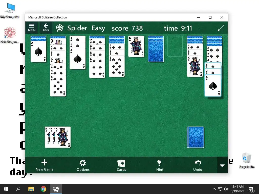Close Microsoft Solitaire Collection window

pos(222,17)
